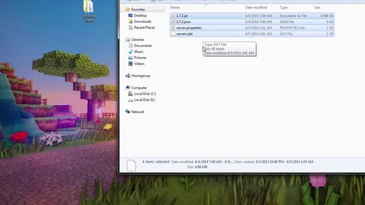Sort files by Date modified column
Viewport: 365px width, 205px height.
coord(256,7)
